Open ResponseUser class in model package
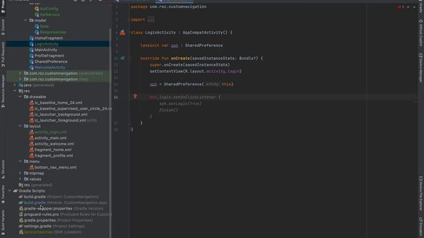This screenshot has width=424, height=238. point(53,32)
